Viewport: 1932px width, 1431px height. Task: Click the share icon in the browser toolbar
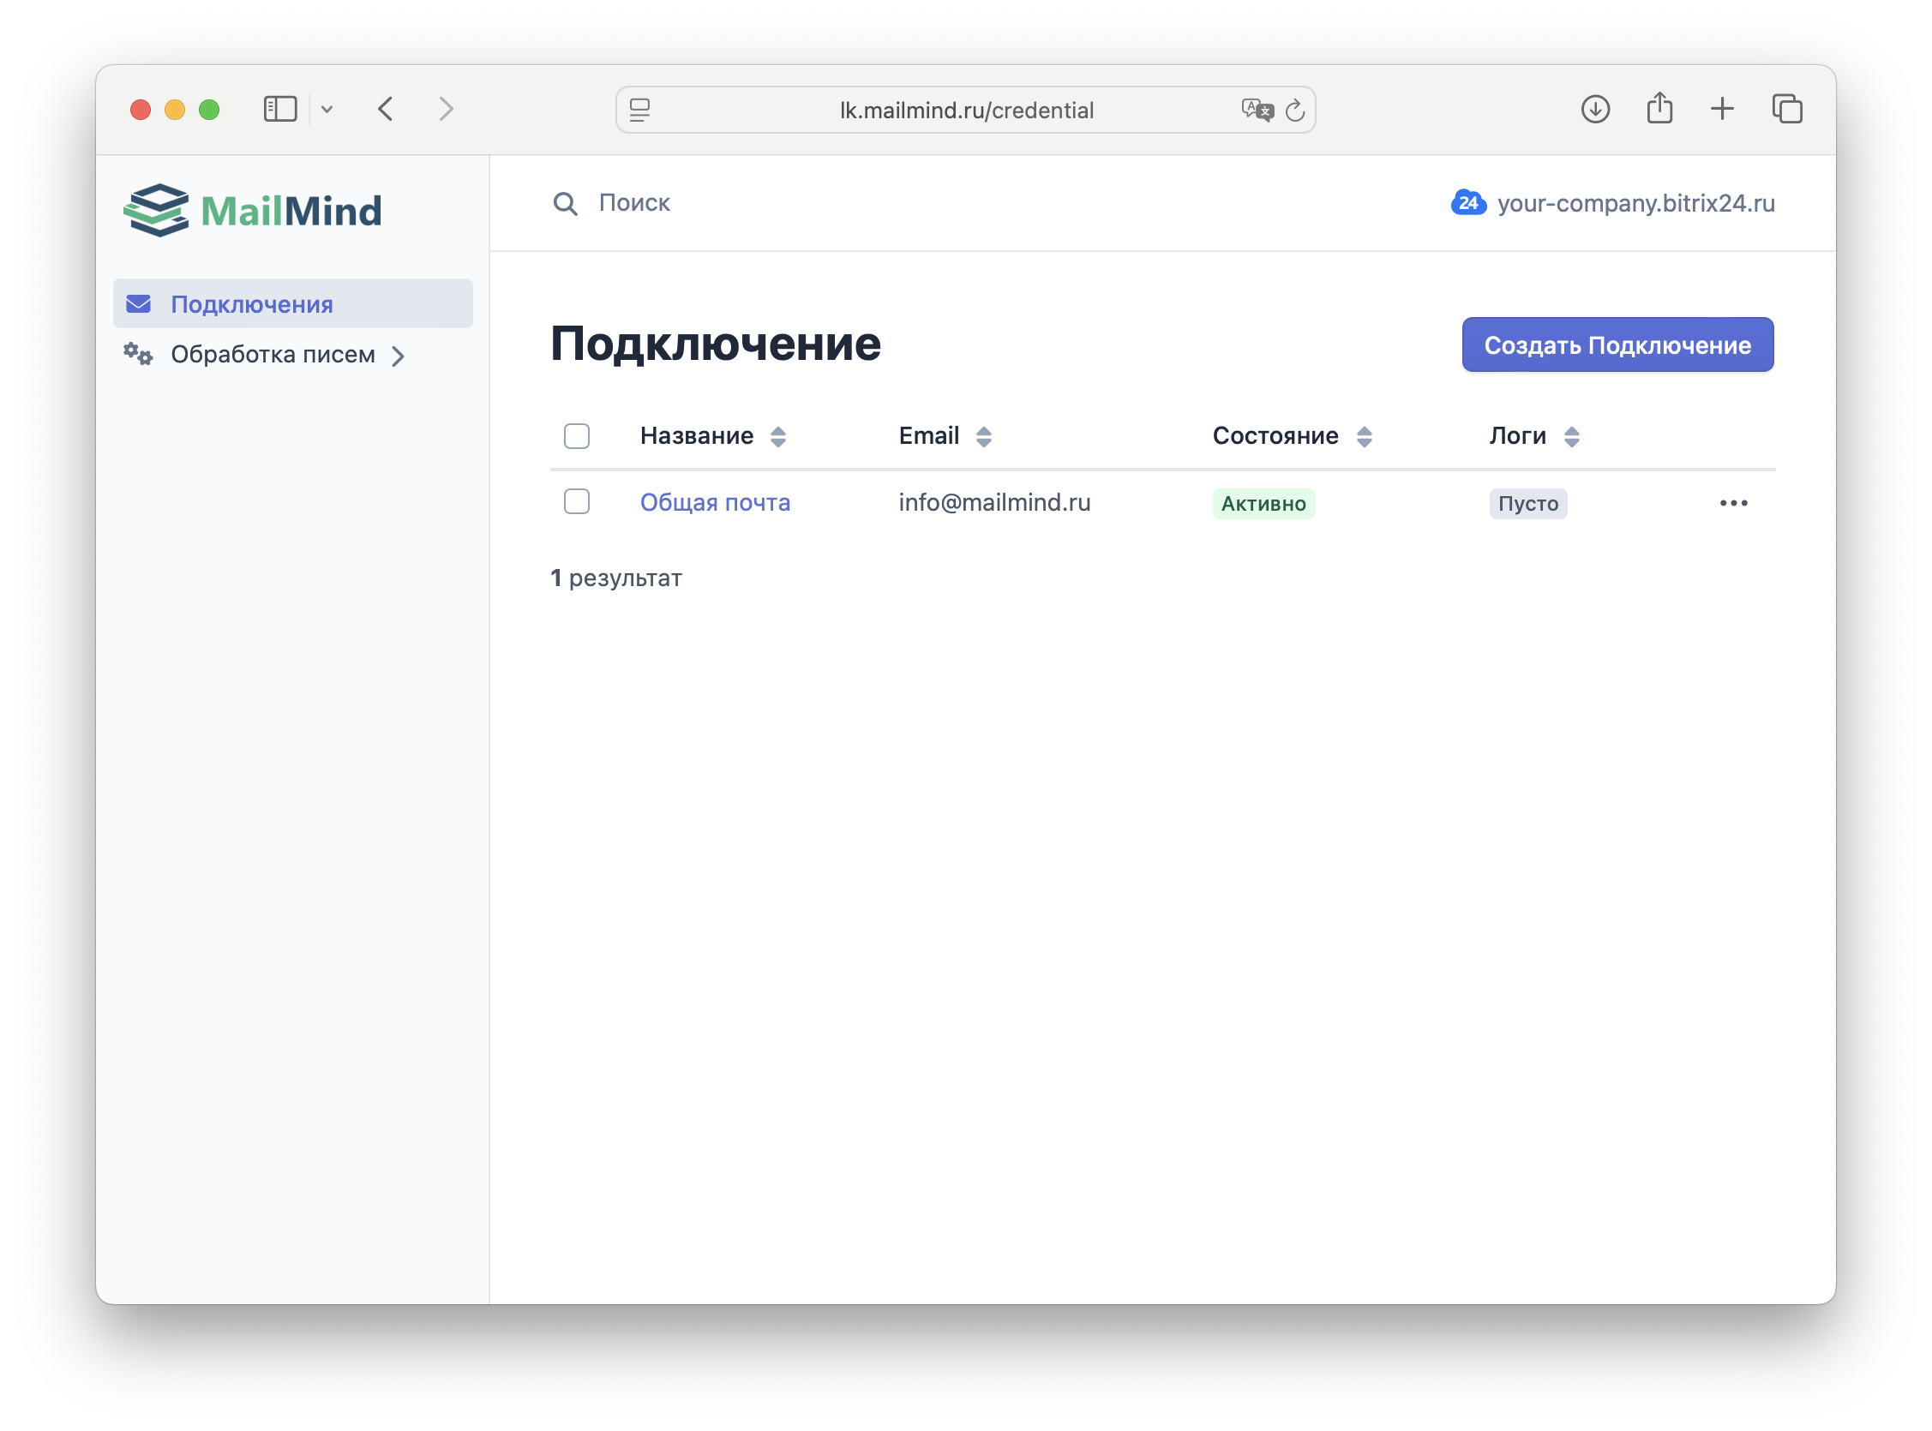coord(1659,108)
